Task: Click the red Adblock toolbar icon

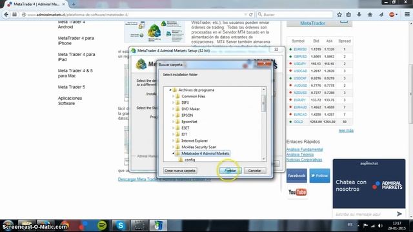Action: click(392, 15)
